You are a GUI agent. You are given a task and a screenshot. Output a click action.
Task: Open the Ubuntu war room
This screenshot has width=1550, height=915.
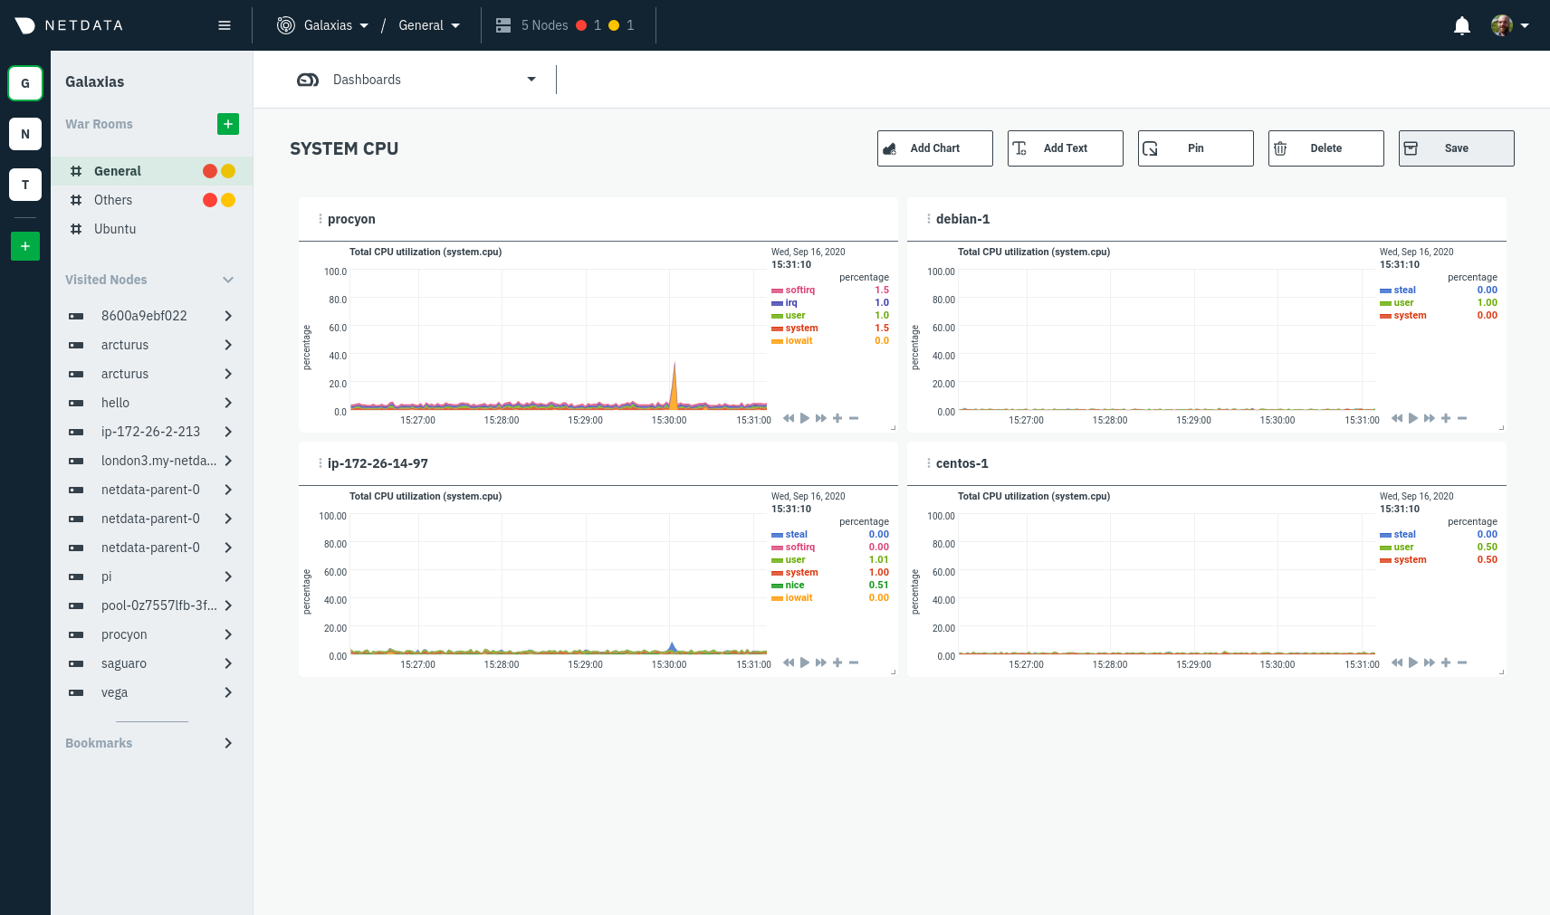coord(151,229)
